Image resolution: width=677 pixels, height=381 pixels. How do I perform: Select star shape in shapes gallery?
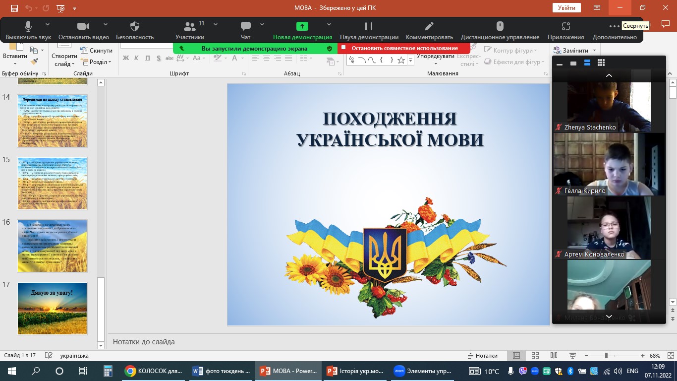(x=401, y=60)
